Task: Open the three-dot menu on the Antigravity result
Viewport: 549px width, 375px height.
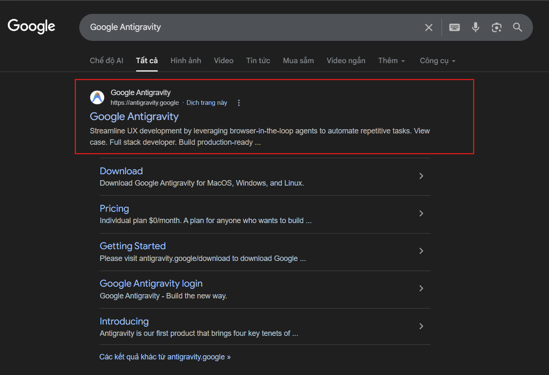Action: [239, 102]
